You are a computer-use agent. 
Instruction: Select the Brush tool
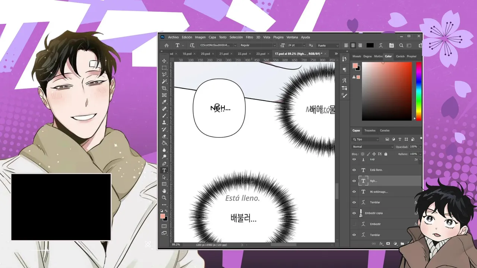click(164, 115)
